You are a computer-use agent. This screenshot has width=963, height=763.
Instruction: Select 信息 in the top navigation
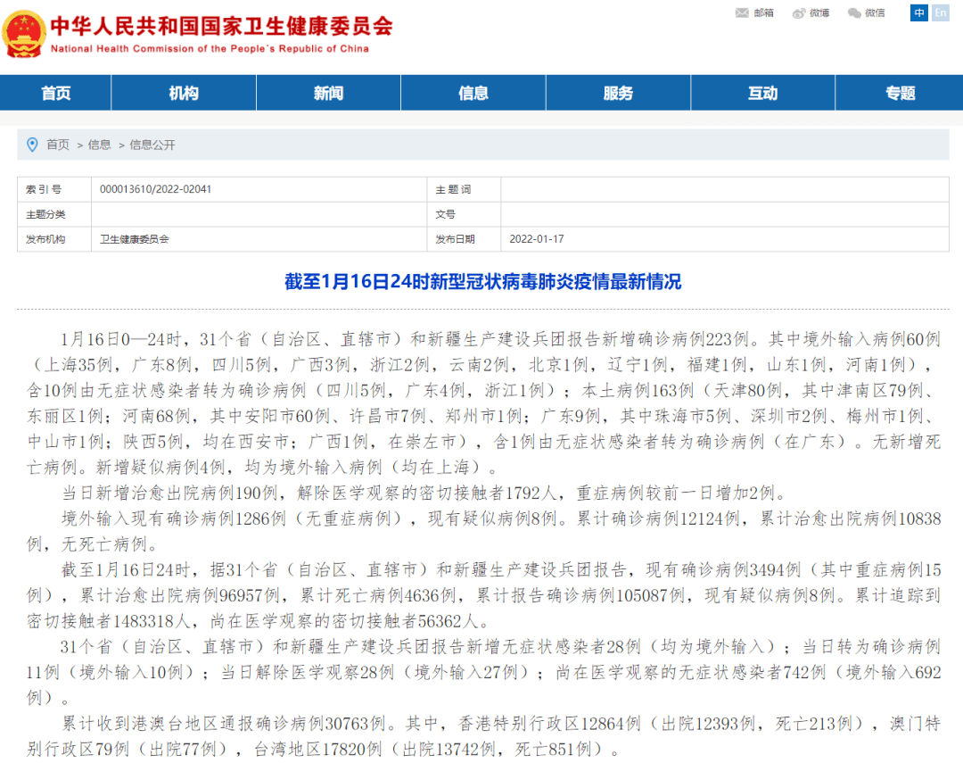tap(473, 92)
